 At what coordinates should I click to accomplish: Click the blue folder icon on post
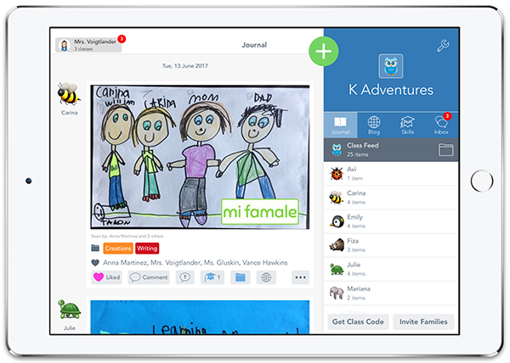241,277
